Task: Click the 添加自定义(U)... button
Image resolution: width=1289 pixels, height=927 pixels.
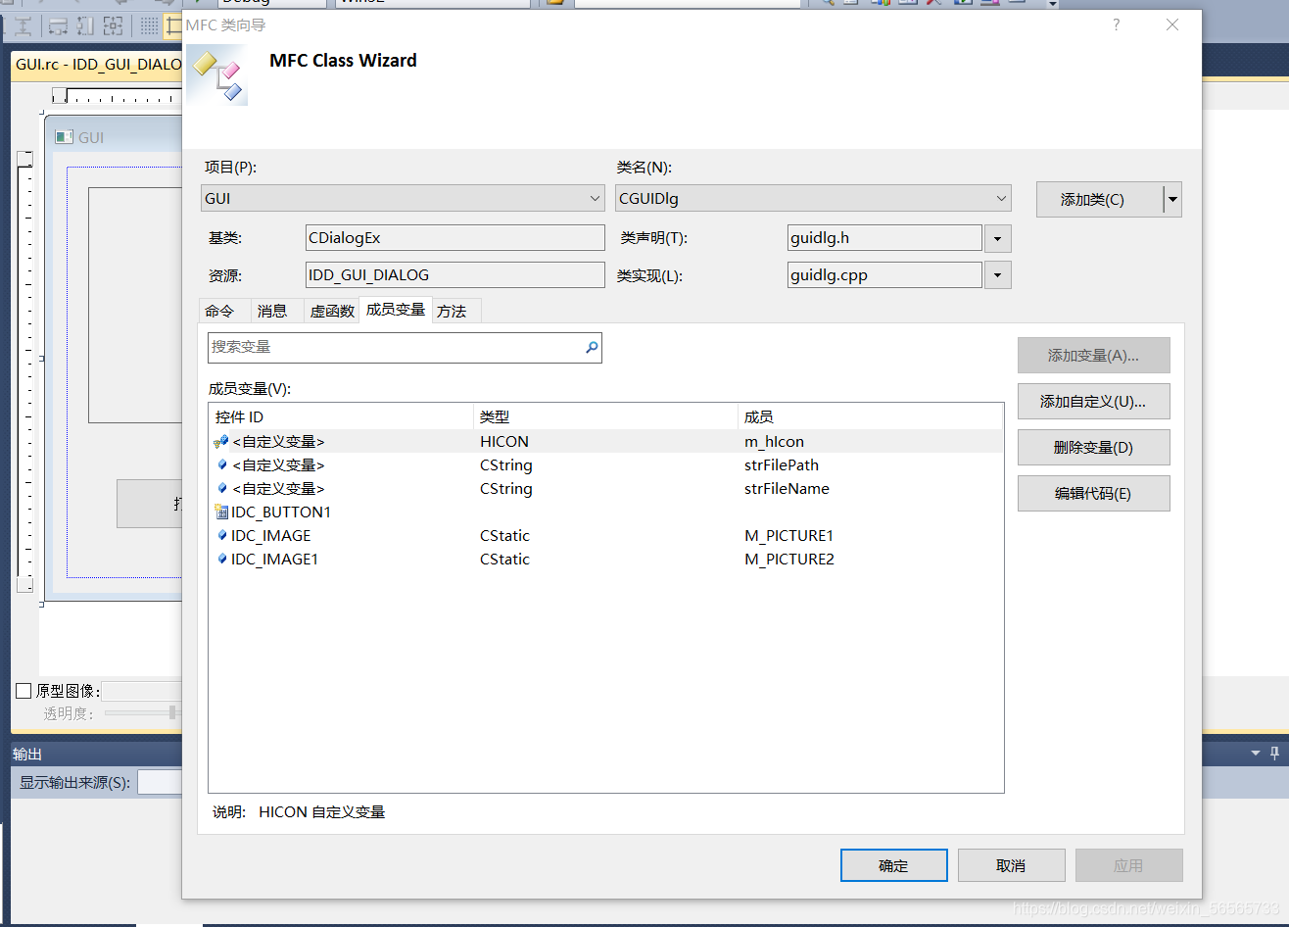Action: coord(1094,402)
